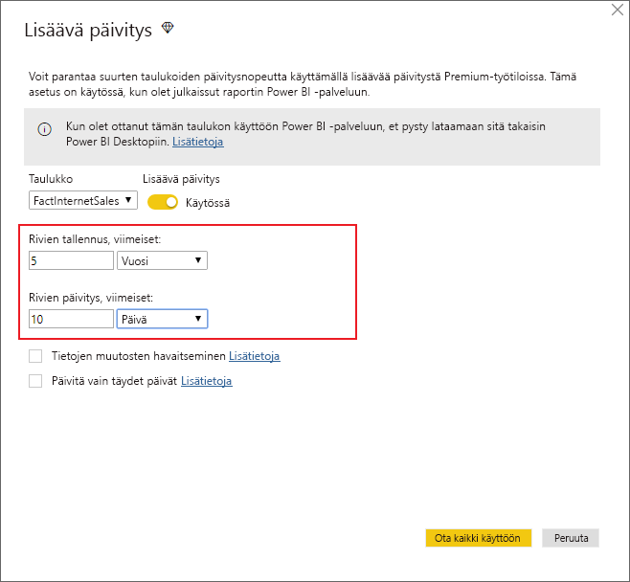Click the Käytössä status text beside the toggle
The width and height of the screenshot is (630, 582).
(x=208, y=202)
